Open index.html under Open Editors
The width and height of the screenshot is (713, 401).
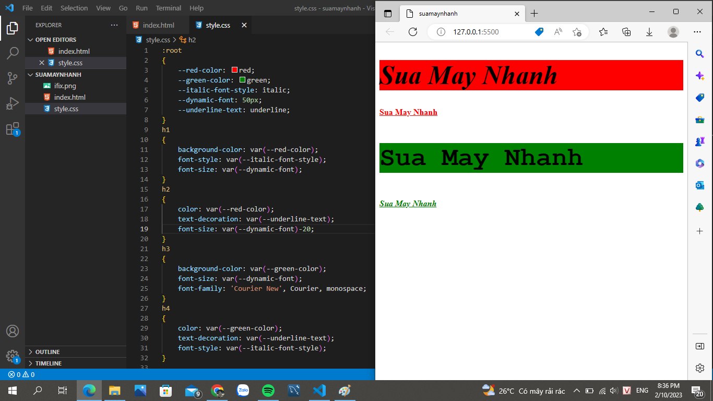(76, 51)
